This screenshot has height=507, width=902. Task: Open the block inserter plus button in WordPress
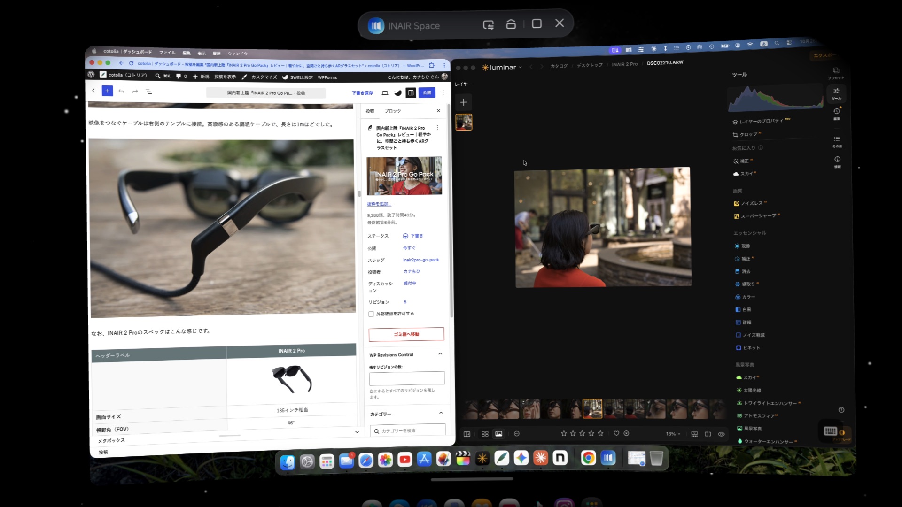coord(107,91)
